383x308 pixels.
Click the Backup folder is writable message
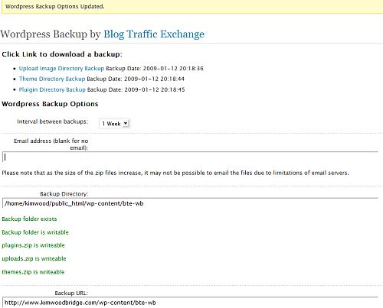35,232
